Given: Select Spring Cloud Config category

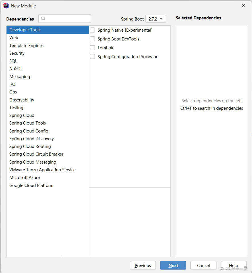Looking at the screenshot, I should tap(47, 131).
